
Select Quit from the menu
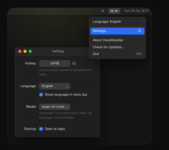pos(117,54)
